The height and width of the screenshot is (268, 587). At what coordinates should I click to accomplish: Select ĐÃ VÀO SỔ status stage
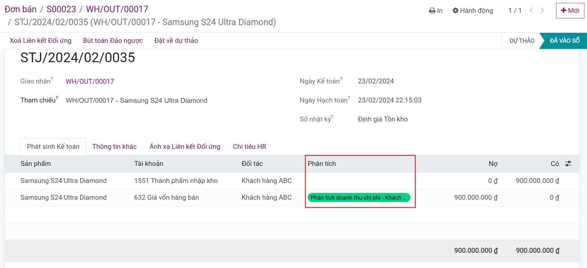[564, 41]
